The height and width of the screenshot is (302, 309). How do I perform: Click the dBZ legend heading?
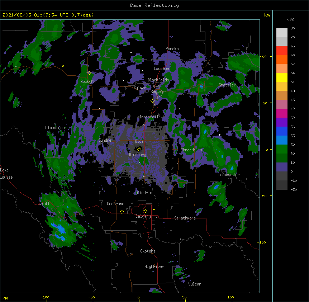(290, 19)
